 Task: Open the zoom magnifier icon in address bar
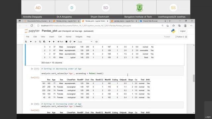pyautogui.click(x=163, y=26)
